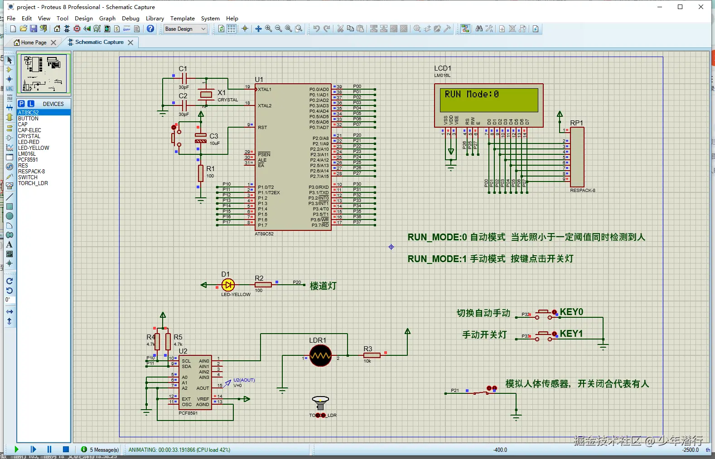Pick the 2D Graphics Circle tool
Screen dimensions: 715x459
pyautogui.click(x=9, y=216)
